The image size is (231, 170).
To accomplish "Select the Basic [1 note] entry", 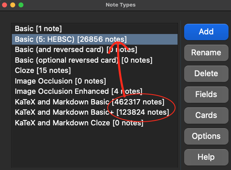I will coord(95,29).
